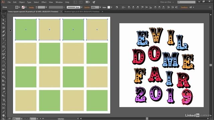This screenshot has width=214, height=120.
Task: Open the stroke color dropdown arrow
Action: point(26,7)
